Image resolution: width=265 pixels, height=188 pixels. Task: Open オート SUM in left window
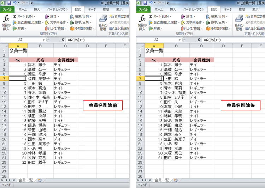point(24,16)
